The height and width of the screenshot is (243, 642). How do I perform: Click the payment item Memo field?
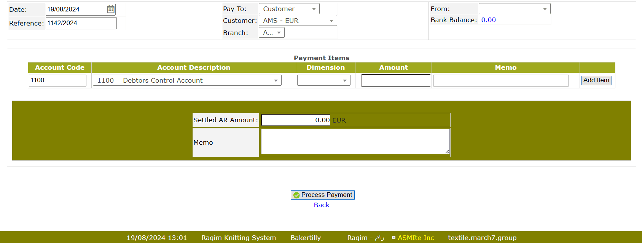point(500,80)
